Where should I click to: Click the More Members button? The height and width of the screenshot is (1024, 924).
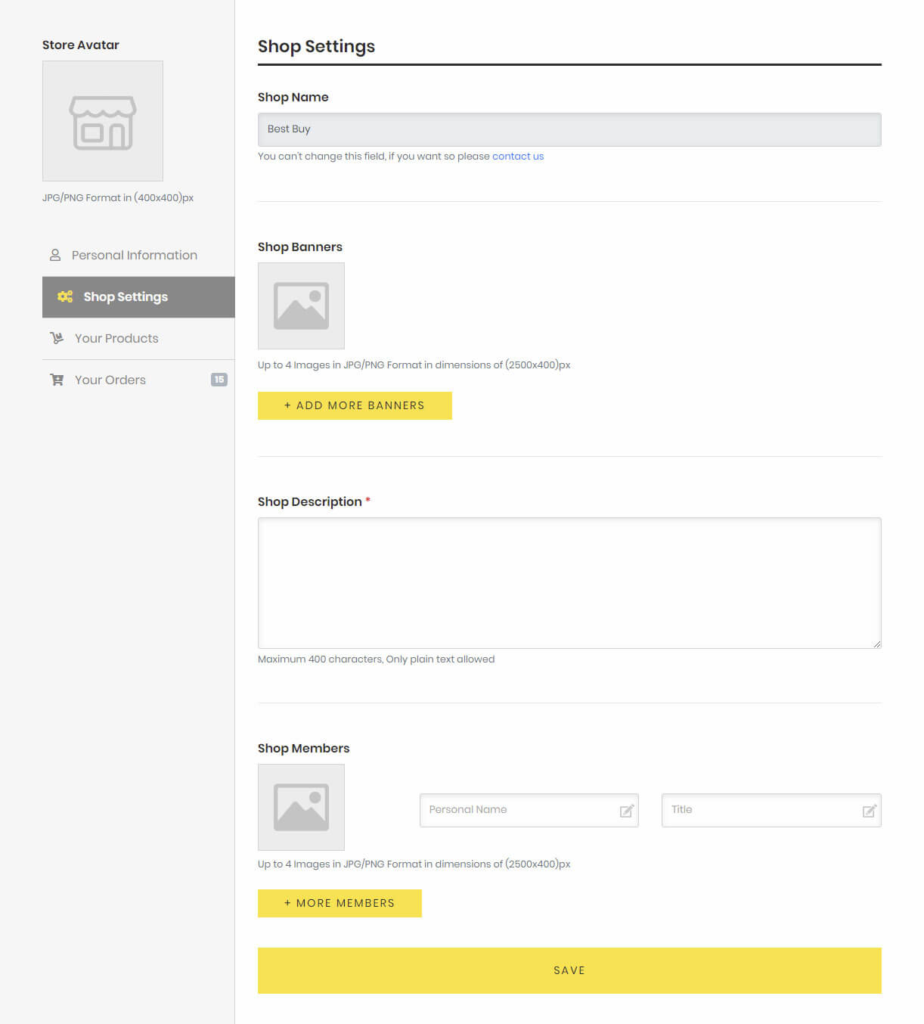pos(340,903)
